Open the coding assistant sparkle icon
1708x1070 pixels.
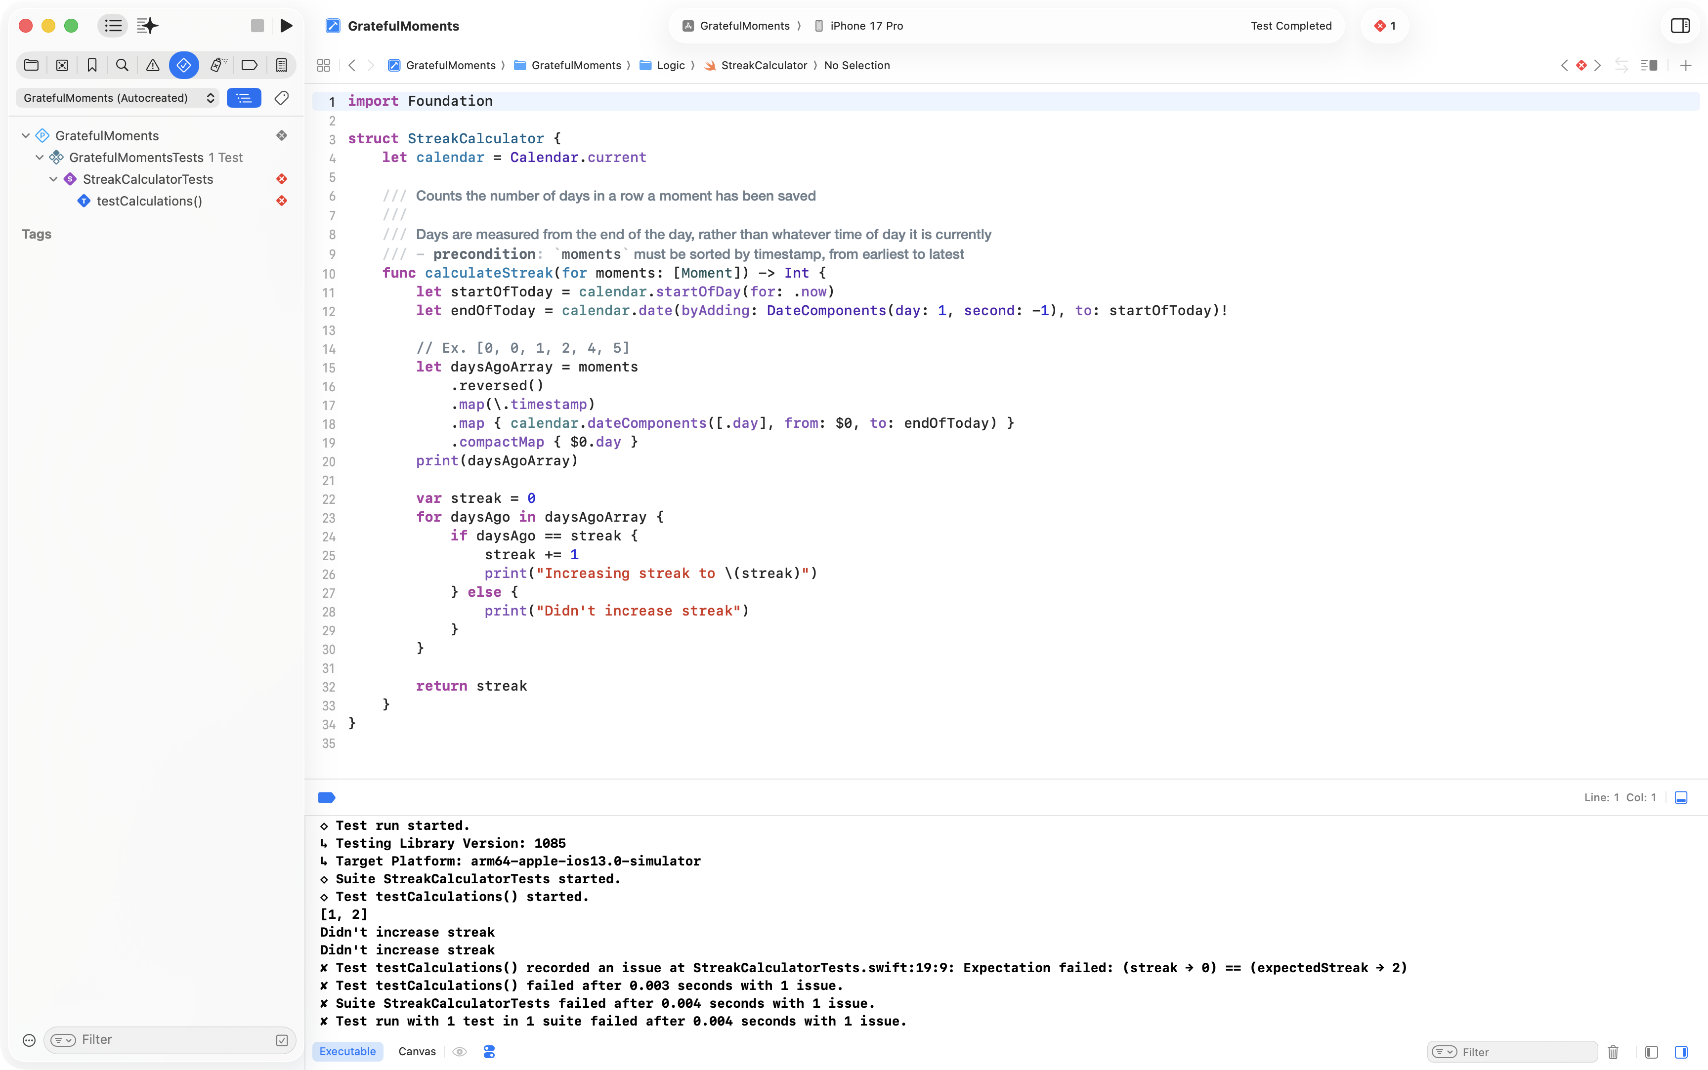(147, 26)
